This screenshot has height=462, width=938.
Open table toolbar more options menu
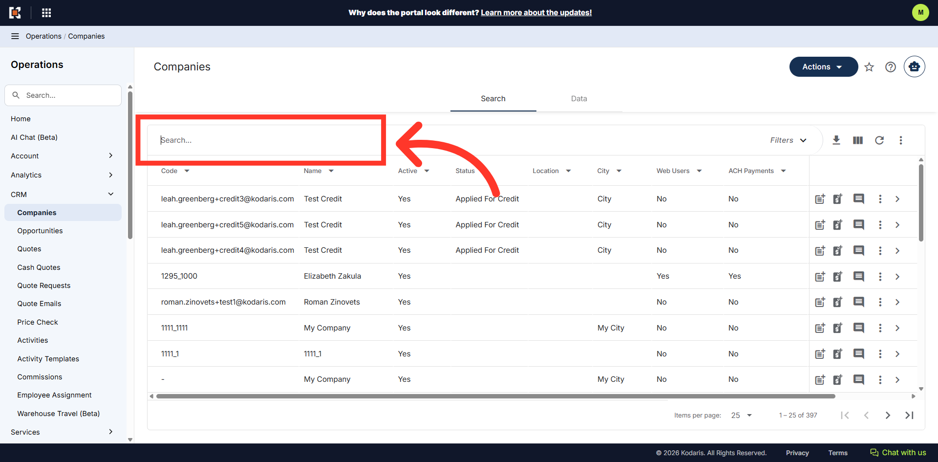[901, 140]
